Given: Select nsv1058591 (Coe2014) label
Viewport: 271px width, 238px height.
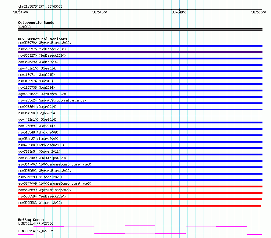Looking at the screenshot, I should pos(37,126).
